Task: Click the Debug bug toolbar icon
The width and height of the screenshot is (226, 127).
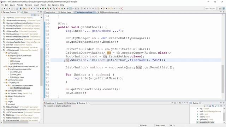Action: (x=38, y=8)
